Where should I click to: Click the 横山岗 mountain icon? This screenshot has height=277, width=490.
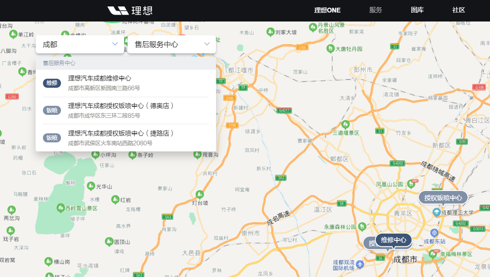coord(49,262)
